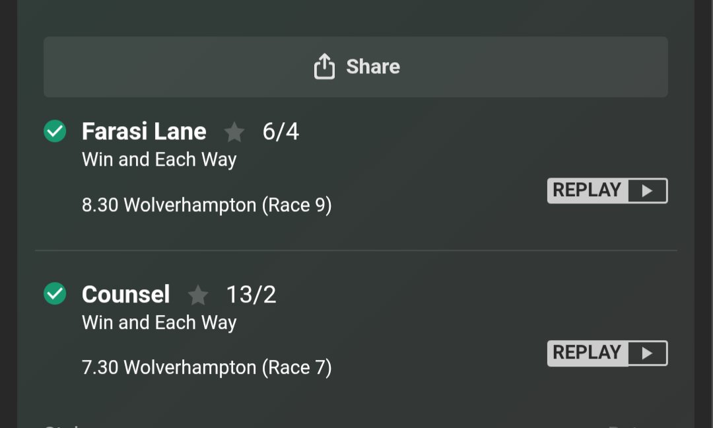This screenshot has width=713, height=428.
Task: Click the Share label text
Action: 373,67
